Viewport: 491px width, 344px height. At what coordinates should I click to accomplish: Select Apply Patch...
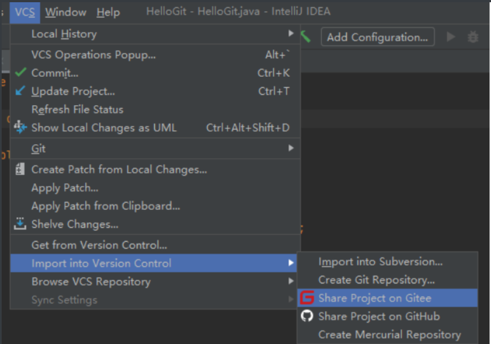[155, 188]
